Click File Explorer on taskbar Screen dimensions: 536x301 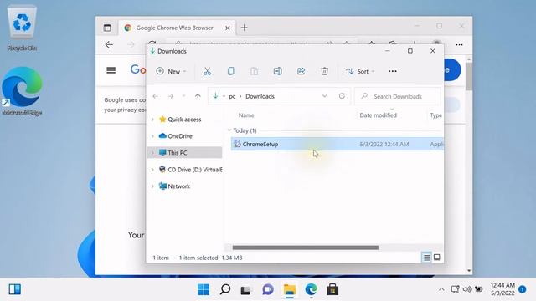coord(290,290)
